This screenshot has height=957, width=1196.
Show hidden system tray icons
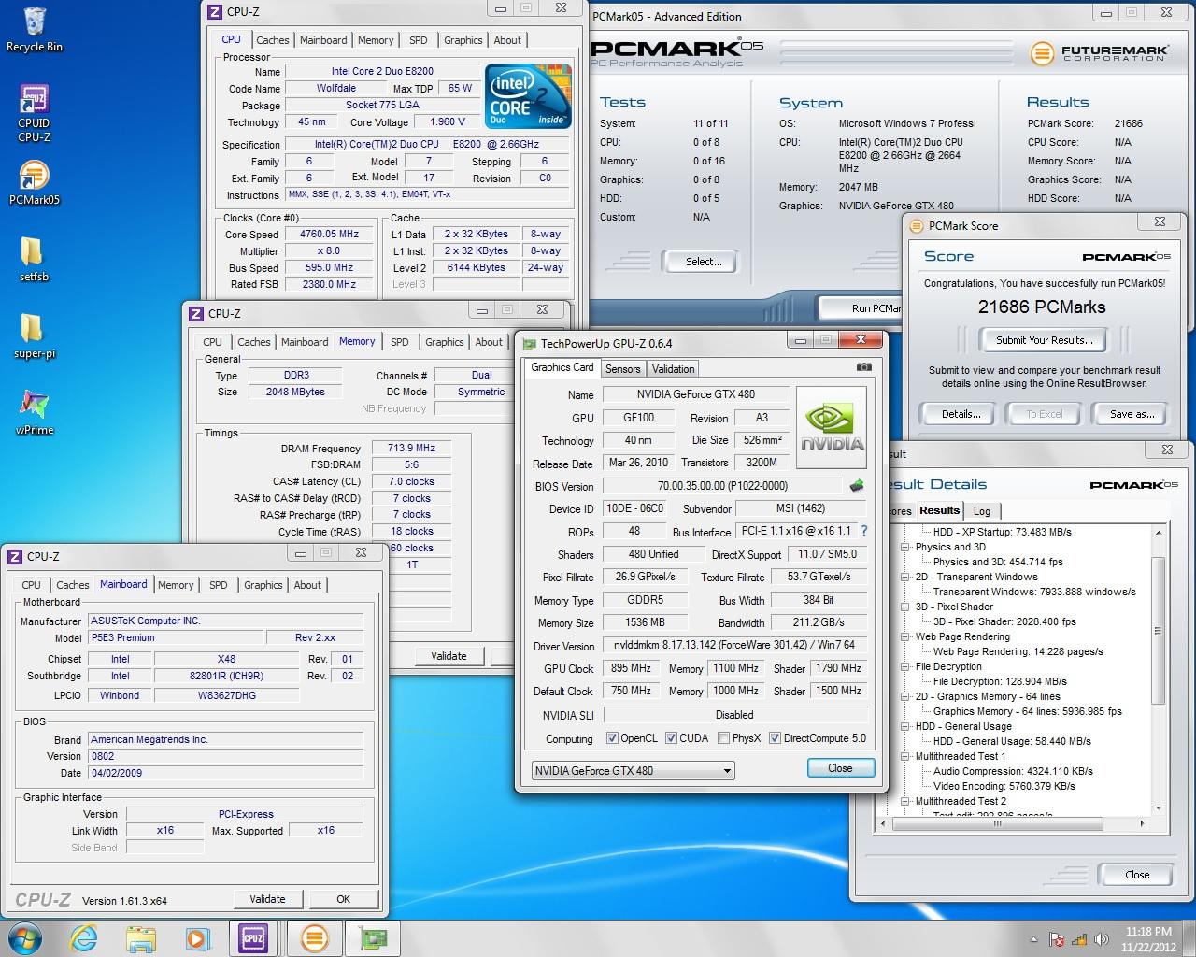(x=1034, y=939)
